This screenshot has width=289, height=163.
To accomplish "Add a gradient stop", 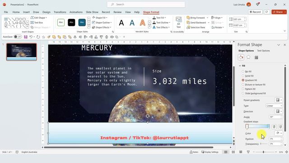I will (x=274, y=127).
